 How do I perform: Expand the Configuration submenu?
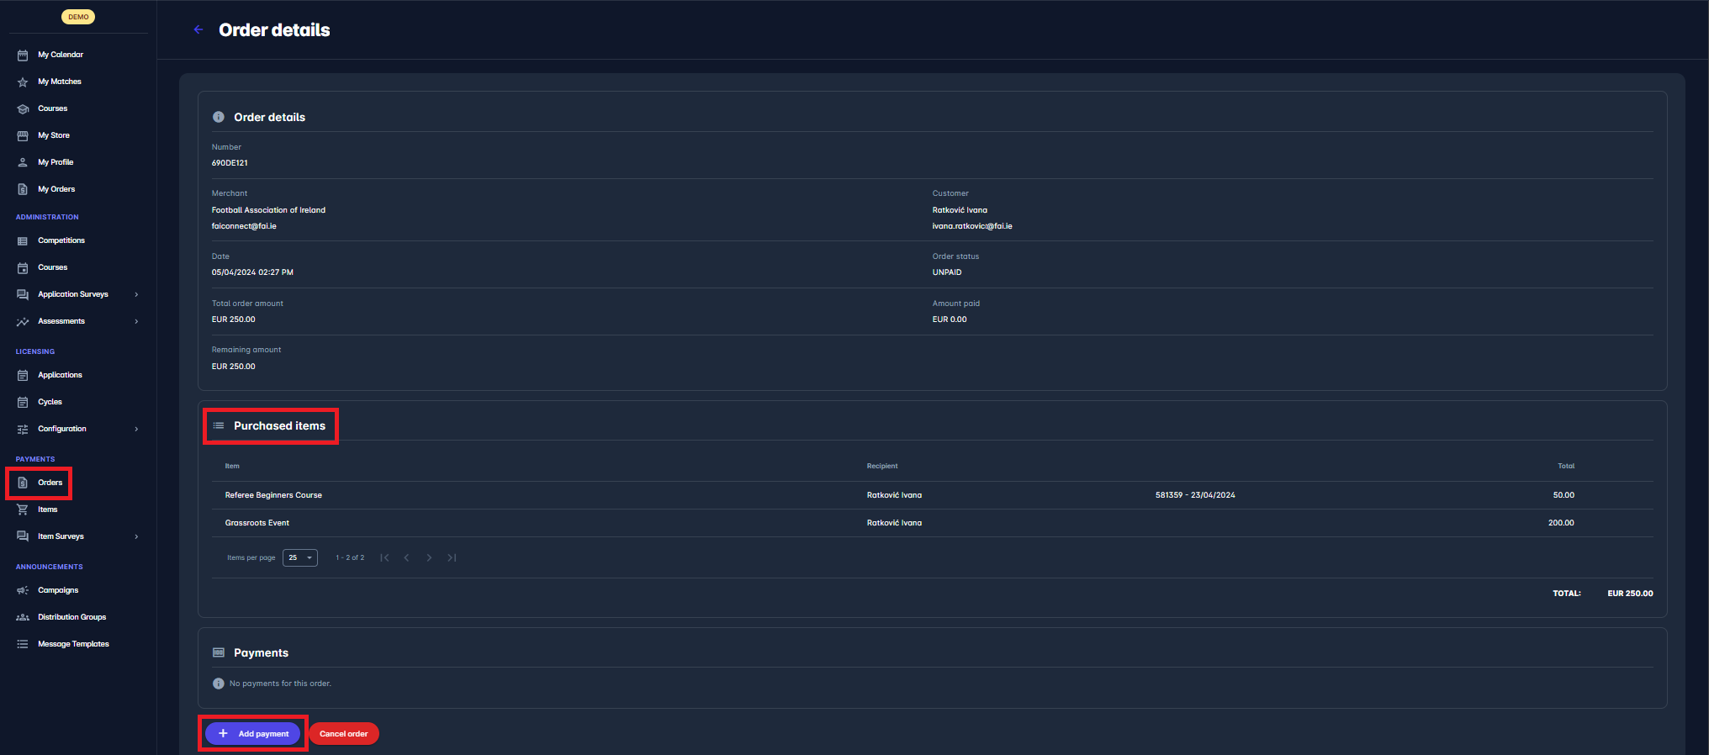point(136,429)
